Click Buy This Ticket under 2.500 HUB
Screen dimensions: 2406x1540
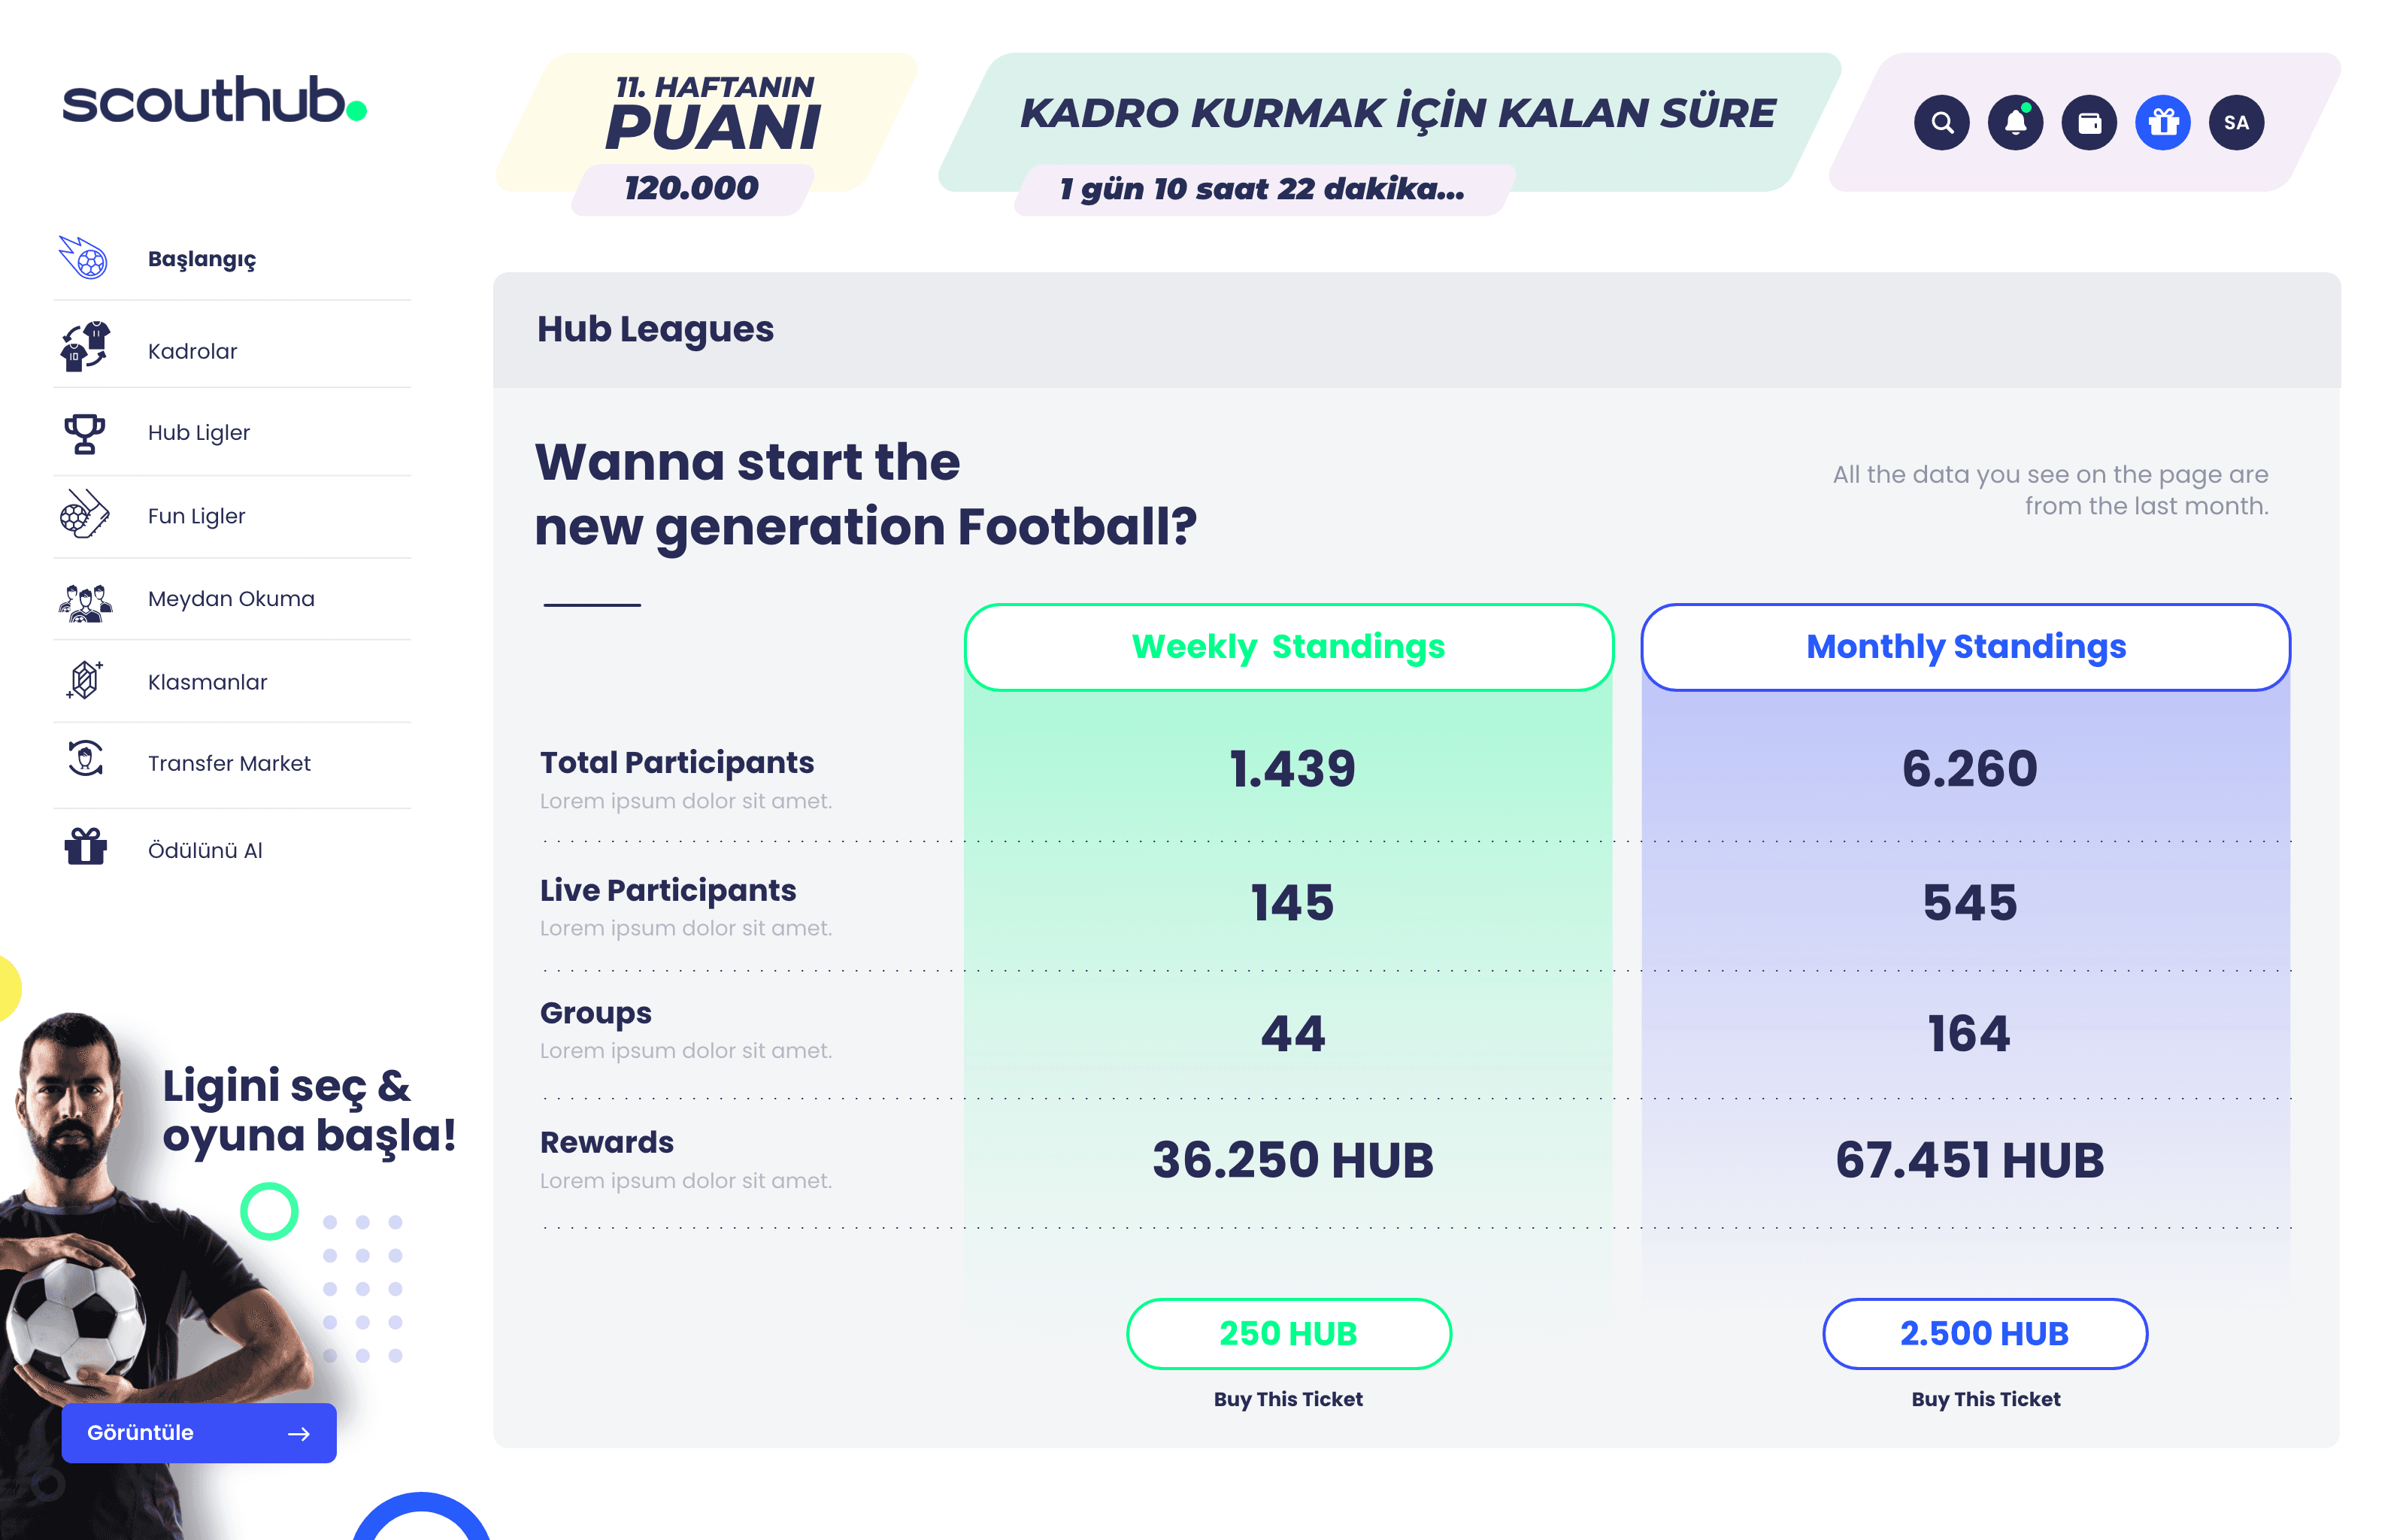[x=1985, y=1400]
